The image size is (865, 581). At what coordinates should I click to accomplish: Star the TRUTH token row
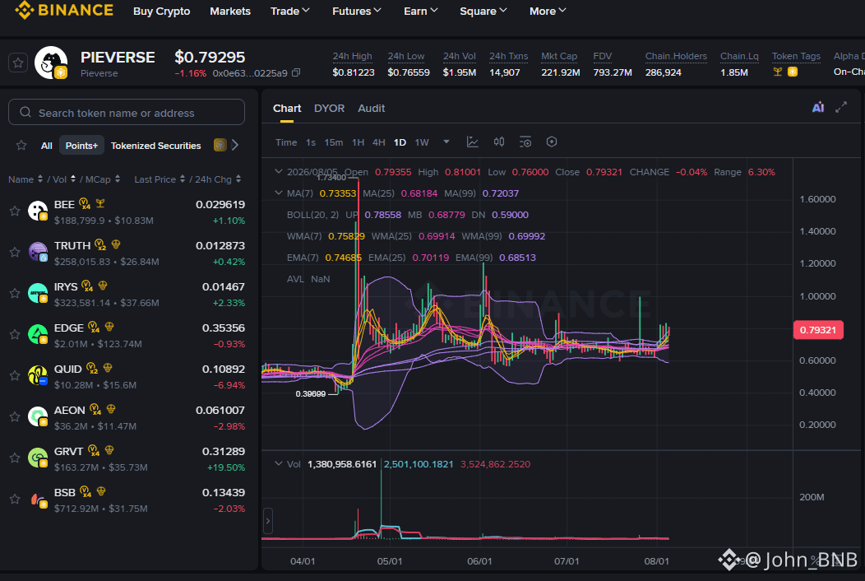(15, 252)
